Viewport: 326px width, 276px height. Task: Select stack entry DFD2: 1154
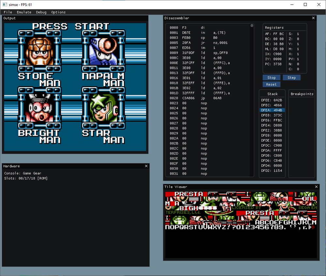click(x=272, y=171)
